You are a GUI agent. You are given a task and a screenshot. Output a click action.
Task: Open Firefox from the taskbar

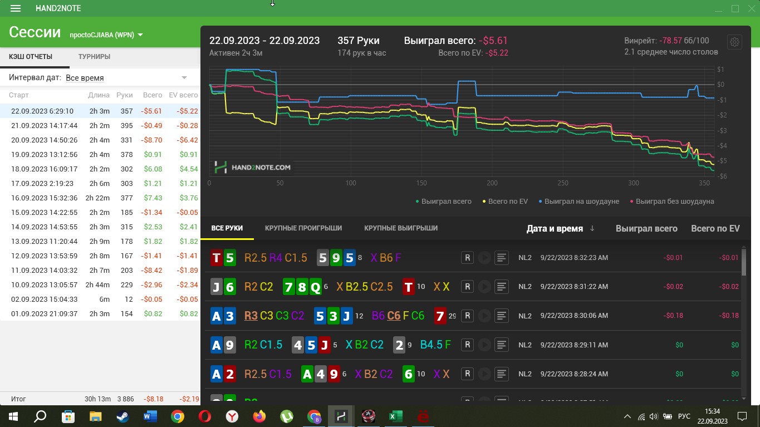[259, 416]
